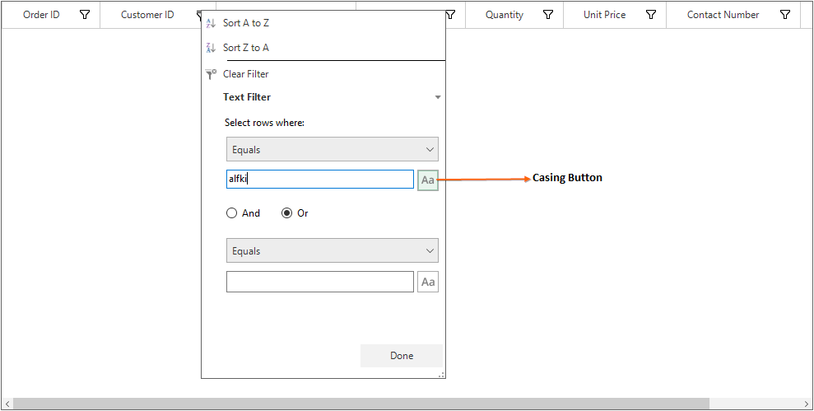This screenshot has height=411, width=814.
Task: Click the empty second filter text field
Action: click(x=320, y=282)
